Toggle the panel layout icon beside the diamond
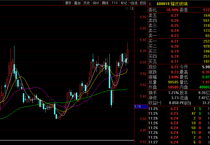This screenshot has height=145, width=210. point(131,8)
